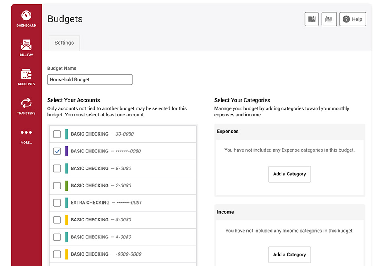Click the yellow color bar for 8-0080

tap(66, 220)
